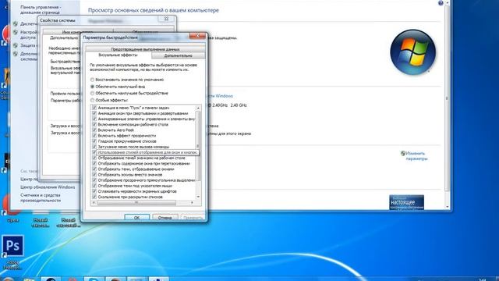Toggle Гладкое прокручивание списков checkbox

(x=94, y=141)
